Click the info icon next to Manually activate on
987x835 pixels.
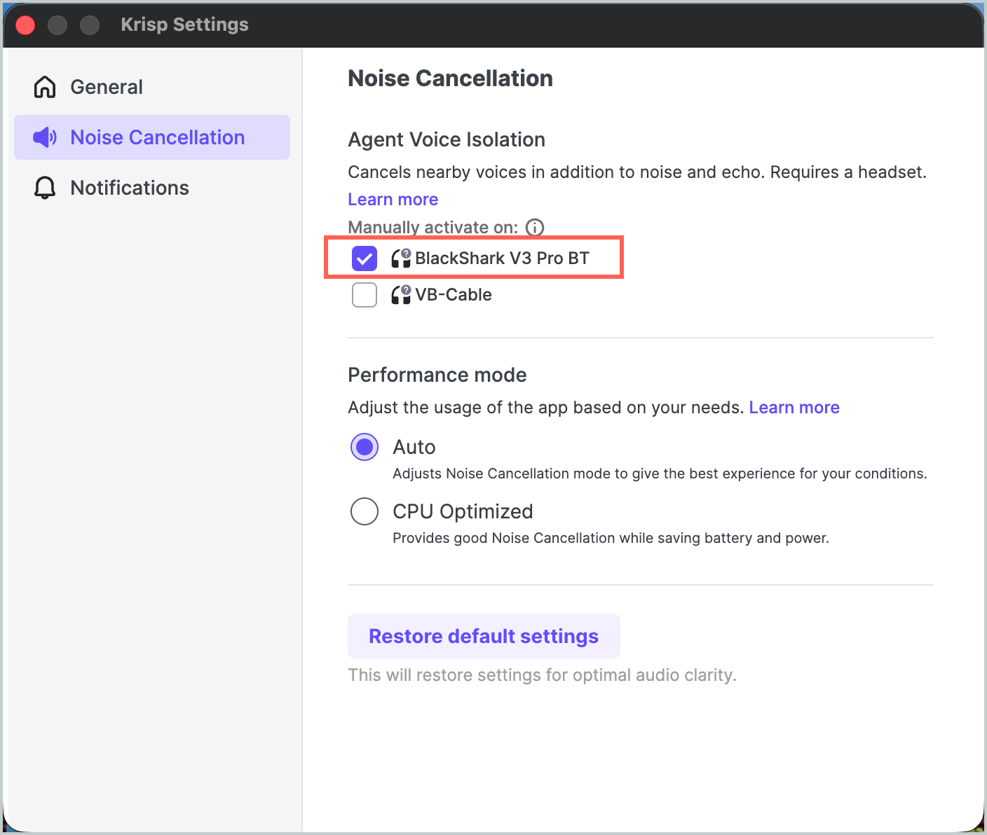(x=535, y=227)
